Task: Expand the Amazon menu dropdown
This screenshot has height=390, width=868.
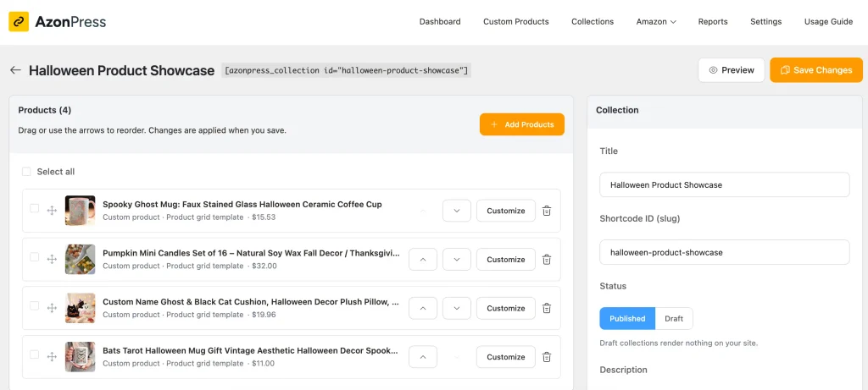Action: [656, 21]
